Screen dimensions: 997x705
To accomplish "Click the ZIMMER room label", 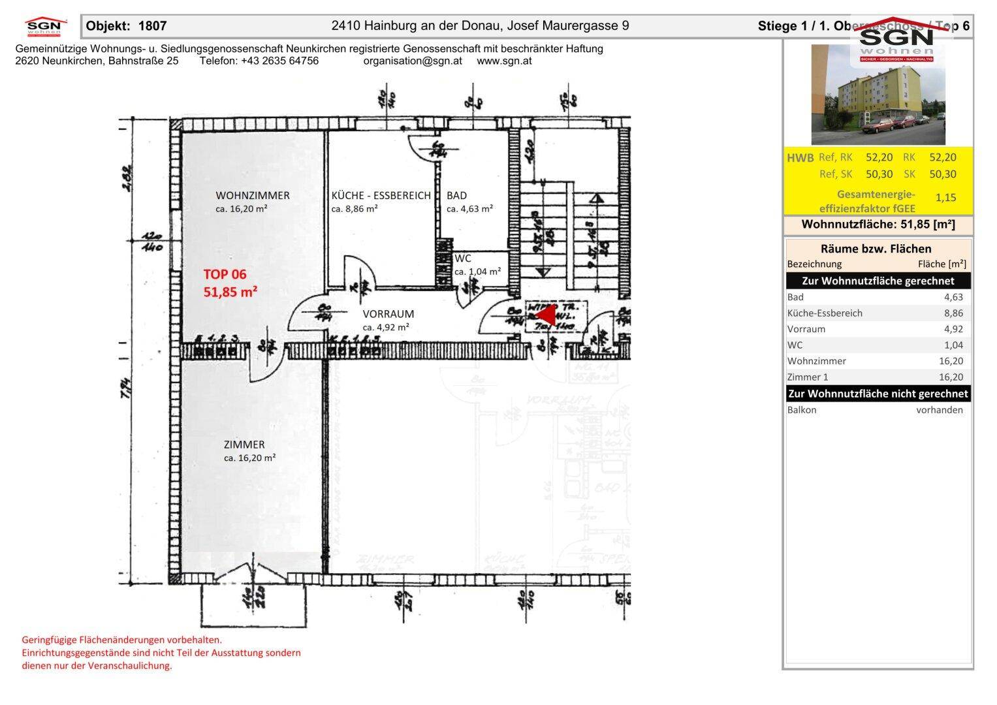I will pos(244,445).
